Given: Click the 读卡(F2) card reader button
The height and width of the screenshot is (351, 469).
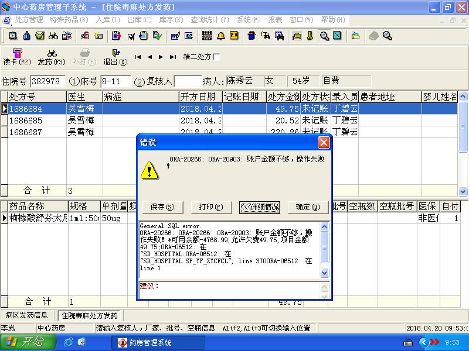Looking at the screenshot, I should (17, 57).
